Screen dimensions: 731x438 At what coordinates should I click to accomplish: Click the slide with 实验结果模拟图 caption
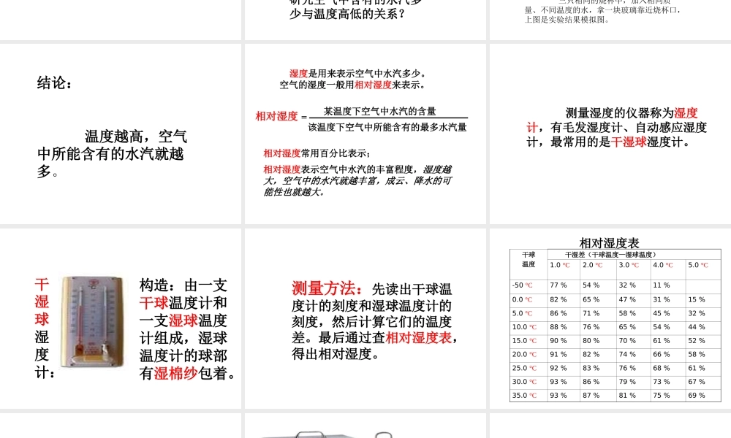pyautogui.click(x=610, y=20)
